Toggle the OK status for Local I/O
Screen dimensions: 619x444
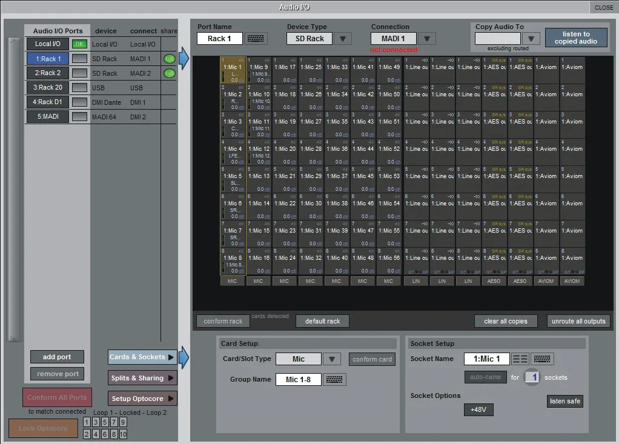click(x=79, y=44)
